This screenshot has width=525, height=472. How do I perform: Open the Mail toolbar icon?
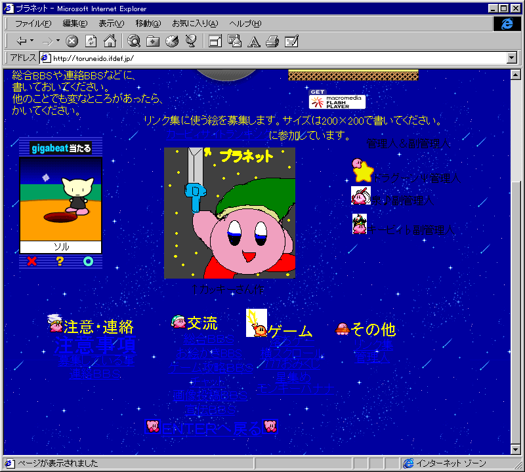[234, 41]
